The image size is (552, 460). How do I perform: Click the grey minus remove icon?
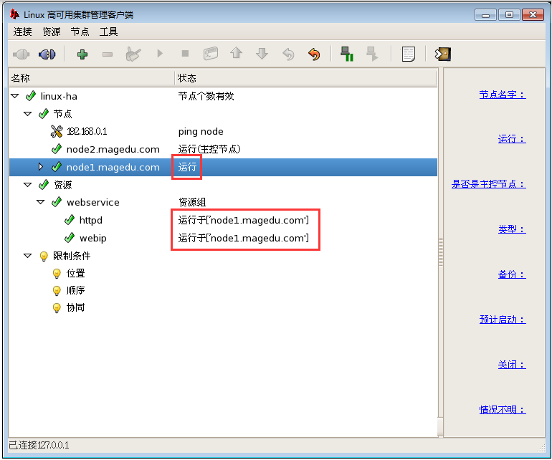coord(108,54)
